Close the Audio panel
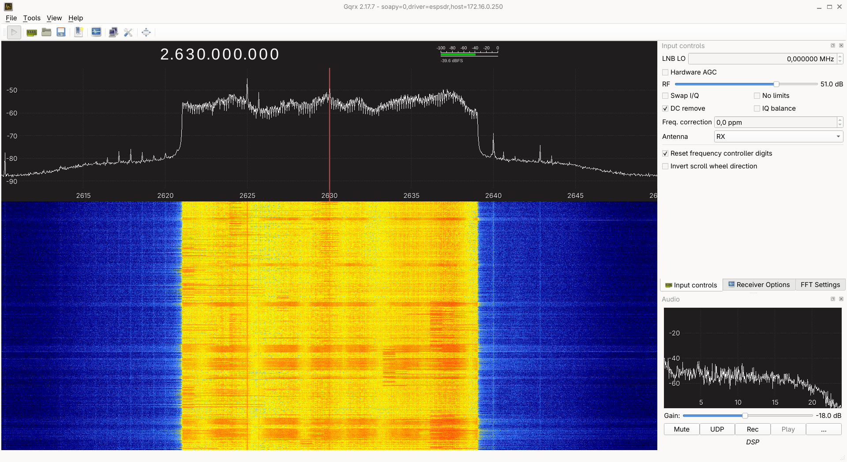847x462 pixels. 841,299
